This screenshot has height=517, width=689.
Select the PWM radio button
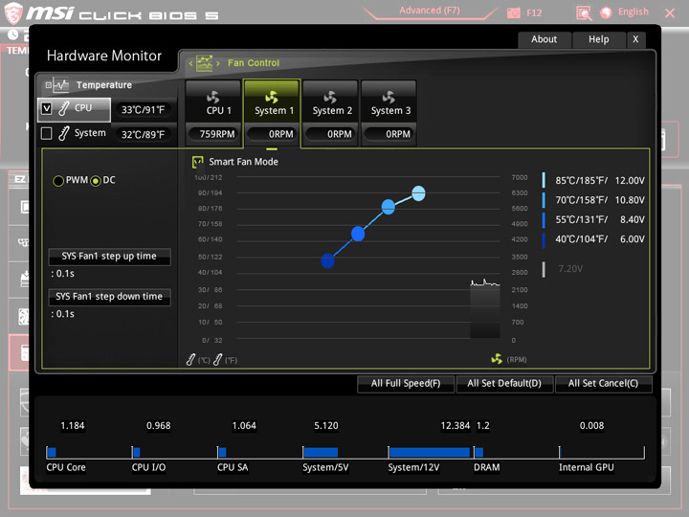coord(58,181)
